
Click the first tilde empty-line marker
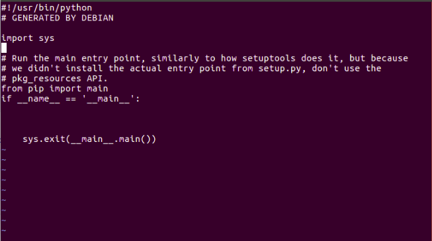(x=4, y=150)
